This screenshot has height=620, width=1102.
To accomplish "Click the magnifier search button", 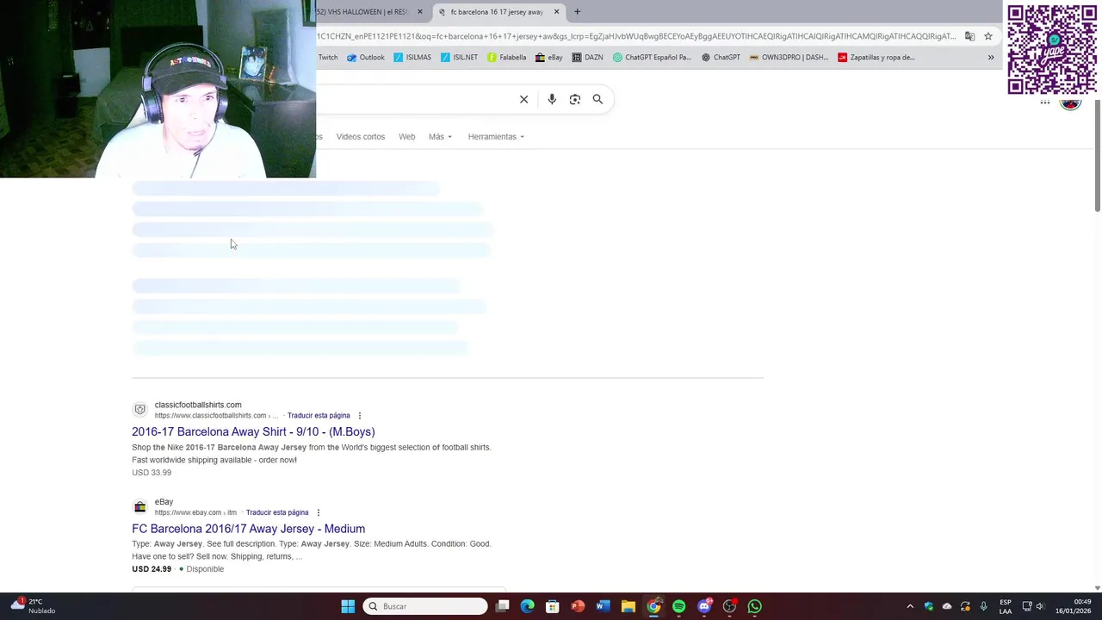I will click(x=597, y=99).
